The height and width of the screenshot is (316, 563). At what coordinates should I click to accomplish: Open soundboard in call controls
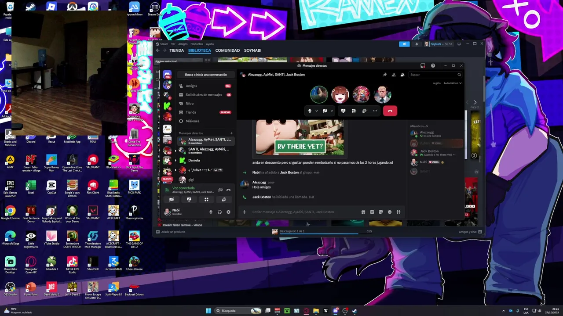(x=364, y=111)
